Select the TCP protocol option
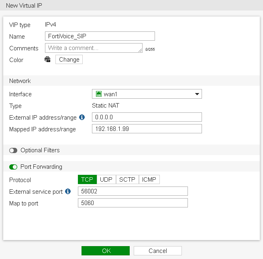 pos(87,180)
